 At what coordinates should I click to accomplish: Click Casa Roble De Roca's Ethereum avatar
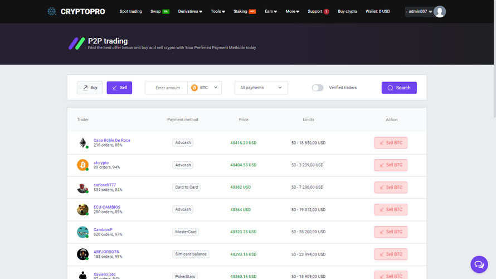[x=82, y=143]
